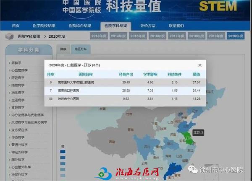Open the 医院综合结果 navigation tab
This screenshot has height=181, width=252.
point(80,26)
